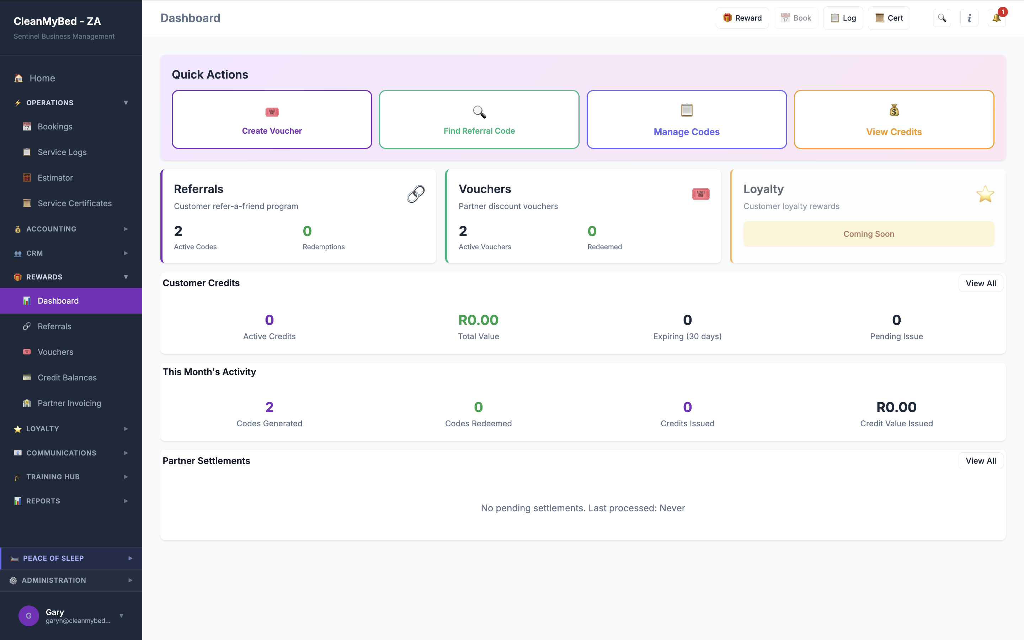Select the Service Logs clipboard icon
This screenshot has width=1024, height=640.
coord(27,152)
